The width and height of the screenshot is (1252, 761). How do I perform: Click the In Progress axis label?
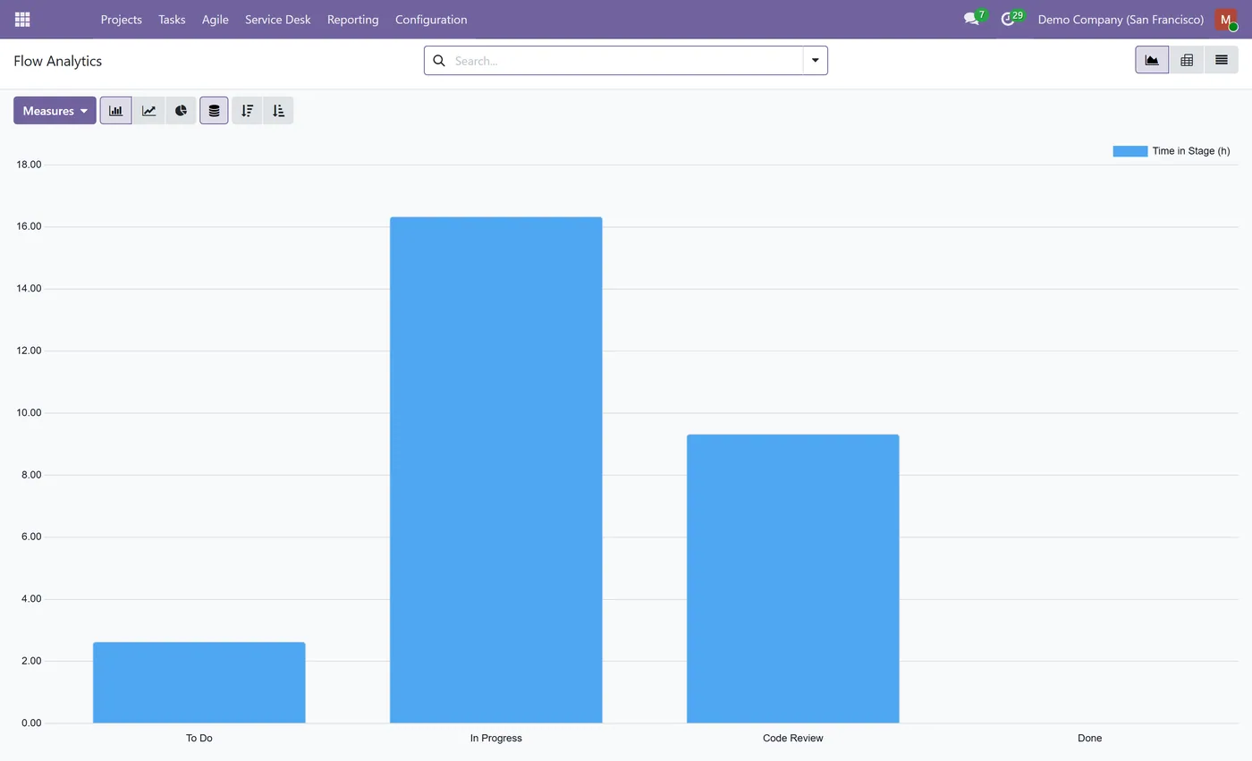click(x=495, y=739)
